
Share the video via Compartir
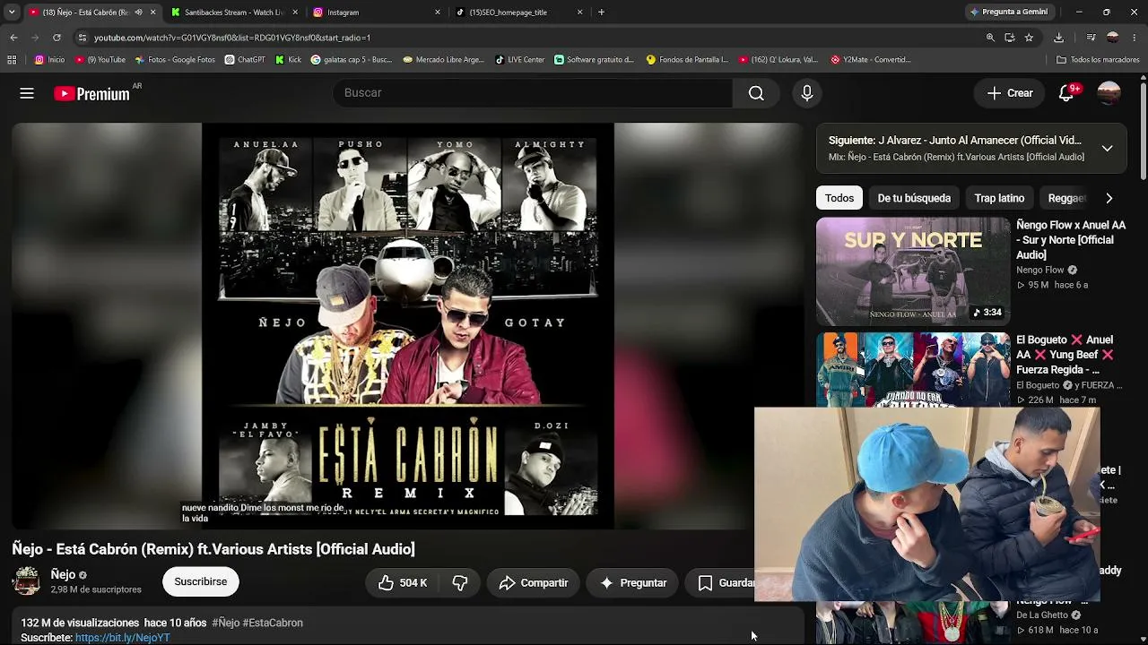point(534,583)
